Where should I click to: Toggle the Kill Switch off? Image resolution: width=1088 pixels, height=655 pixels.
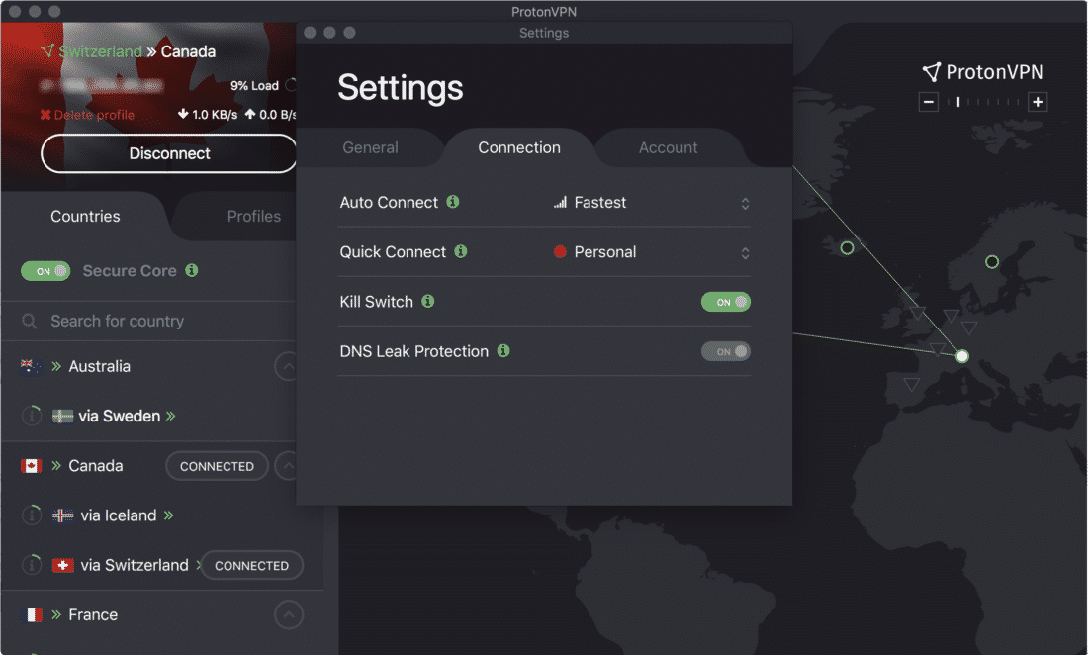(726, 302)
